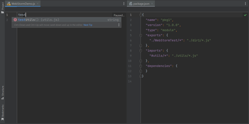Click the fold end marker on line 10
The image size is (249, 124).
[x=141, y=61]
